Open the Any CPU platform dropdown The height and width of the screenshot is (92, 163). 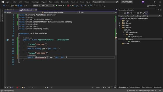48,6
